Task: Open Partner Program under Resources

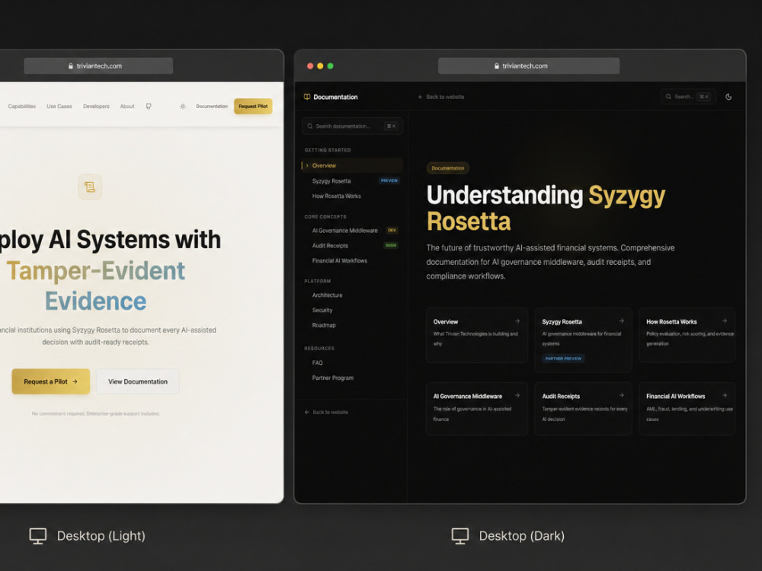Action: [332, 378]
